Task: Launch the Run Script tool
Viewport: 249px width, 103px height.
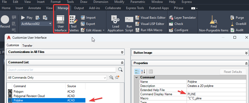Action: tap(129, 23)
